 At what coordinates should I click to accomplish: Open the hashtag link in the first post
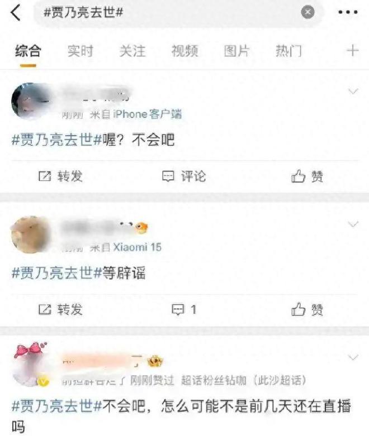coord(56,140)
